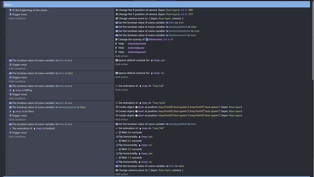Click the Trigger once icon under beginning of scene
Image resolution: width=314 pixels, height=177 pixels.
pos(10,15)
